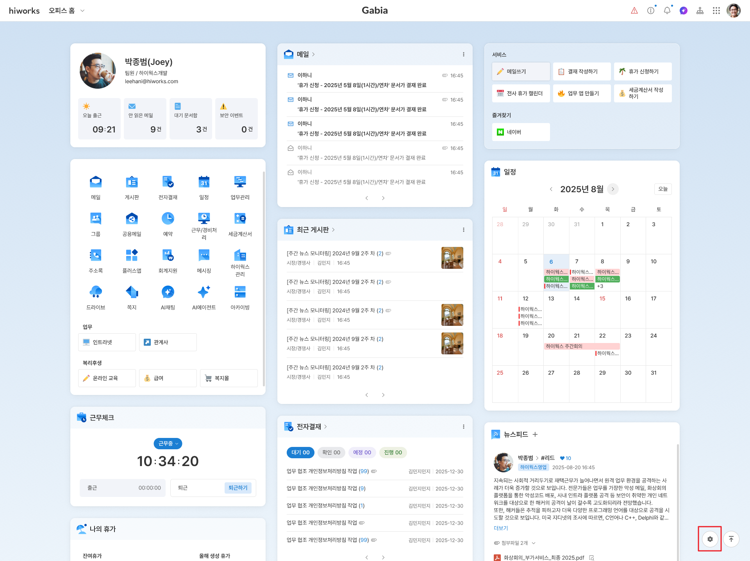Select the 대기 00 approval tab

[x=300, y=452]
